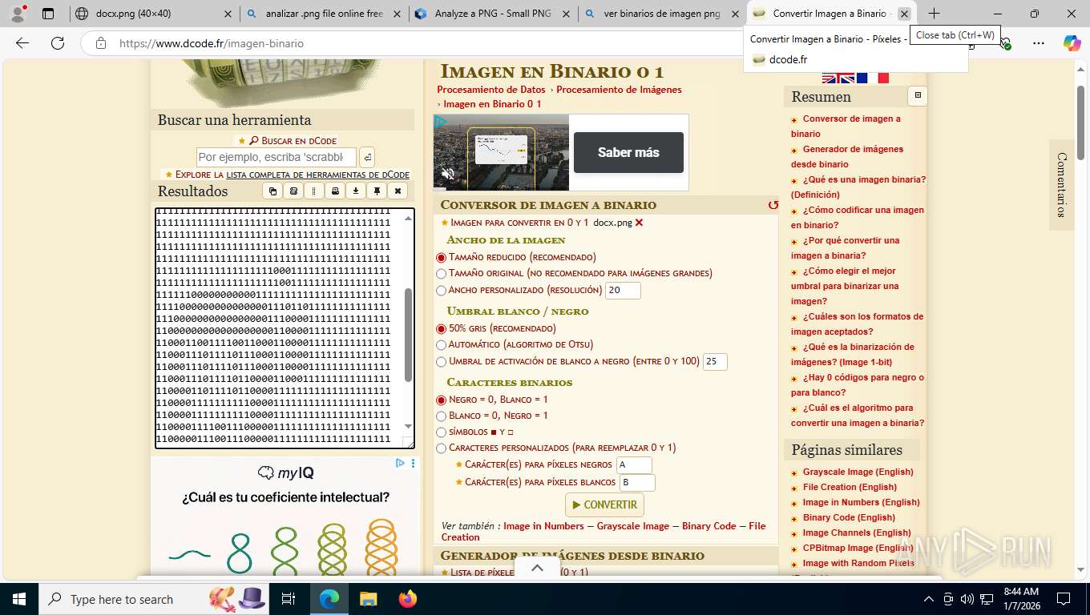This screenshot has height=615, width=1090.
Task: Pin the results panel
Action: (x=377, y=191)
